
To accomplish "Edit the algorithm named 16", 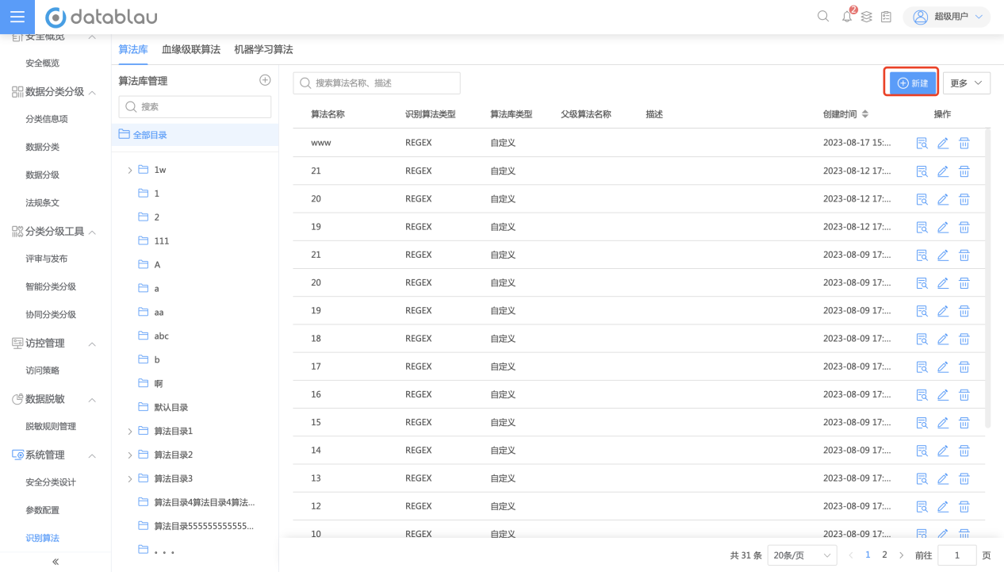I will (943, 394).
